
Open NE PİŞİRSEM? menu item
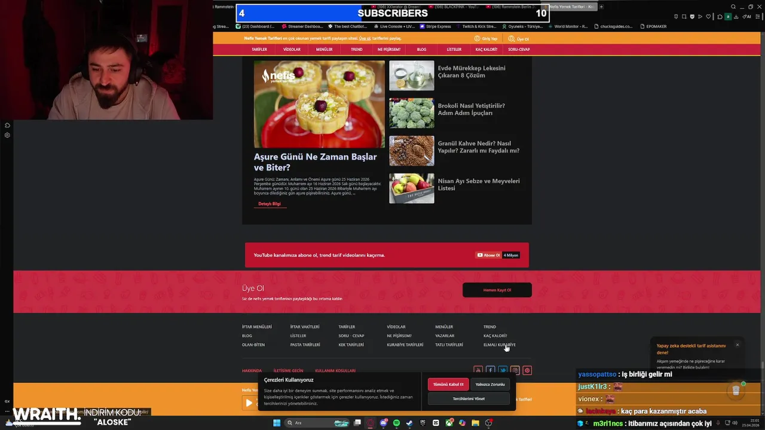click(389, 50)
